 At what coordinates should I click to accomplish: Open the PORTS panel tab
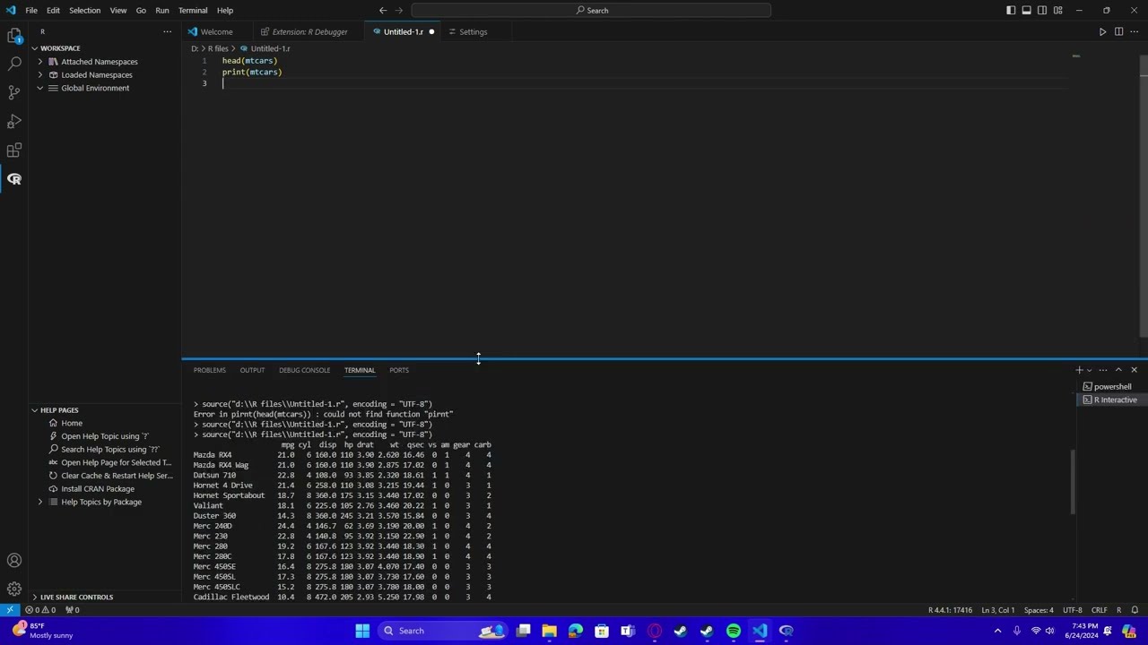pyautogui.click(x=399, y=370)
